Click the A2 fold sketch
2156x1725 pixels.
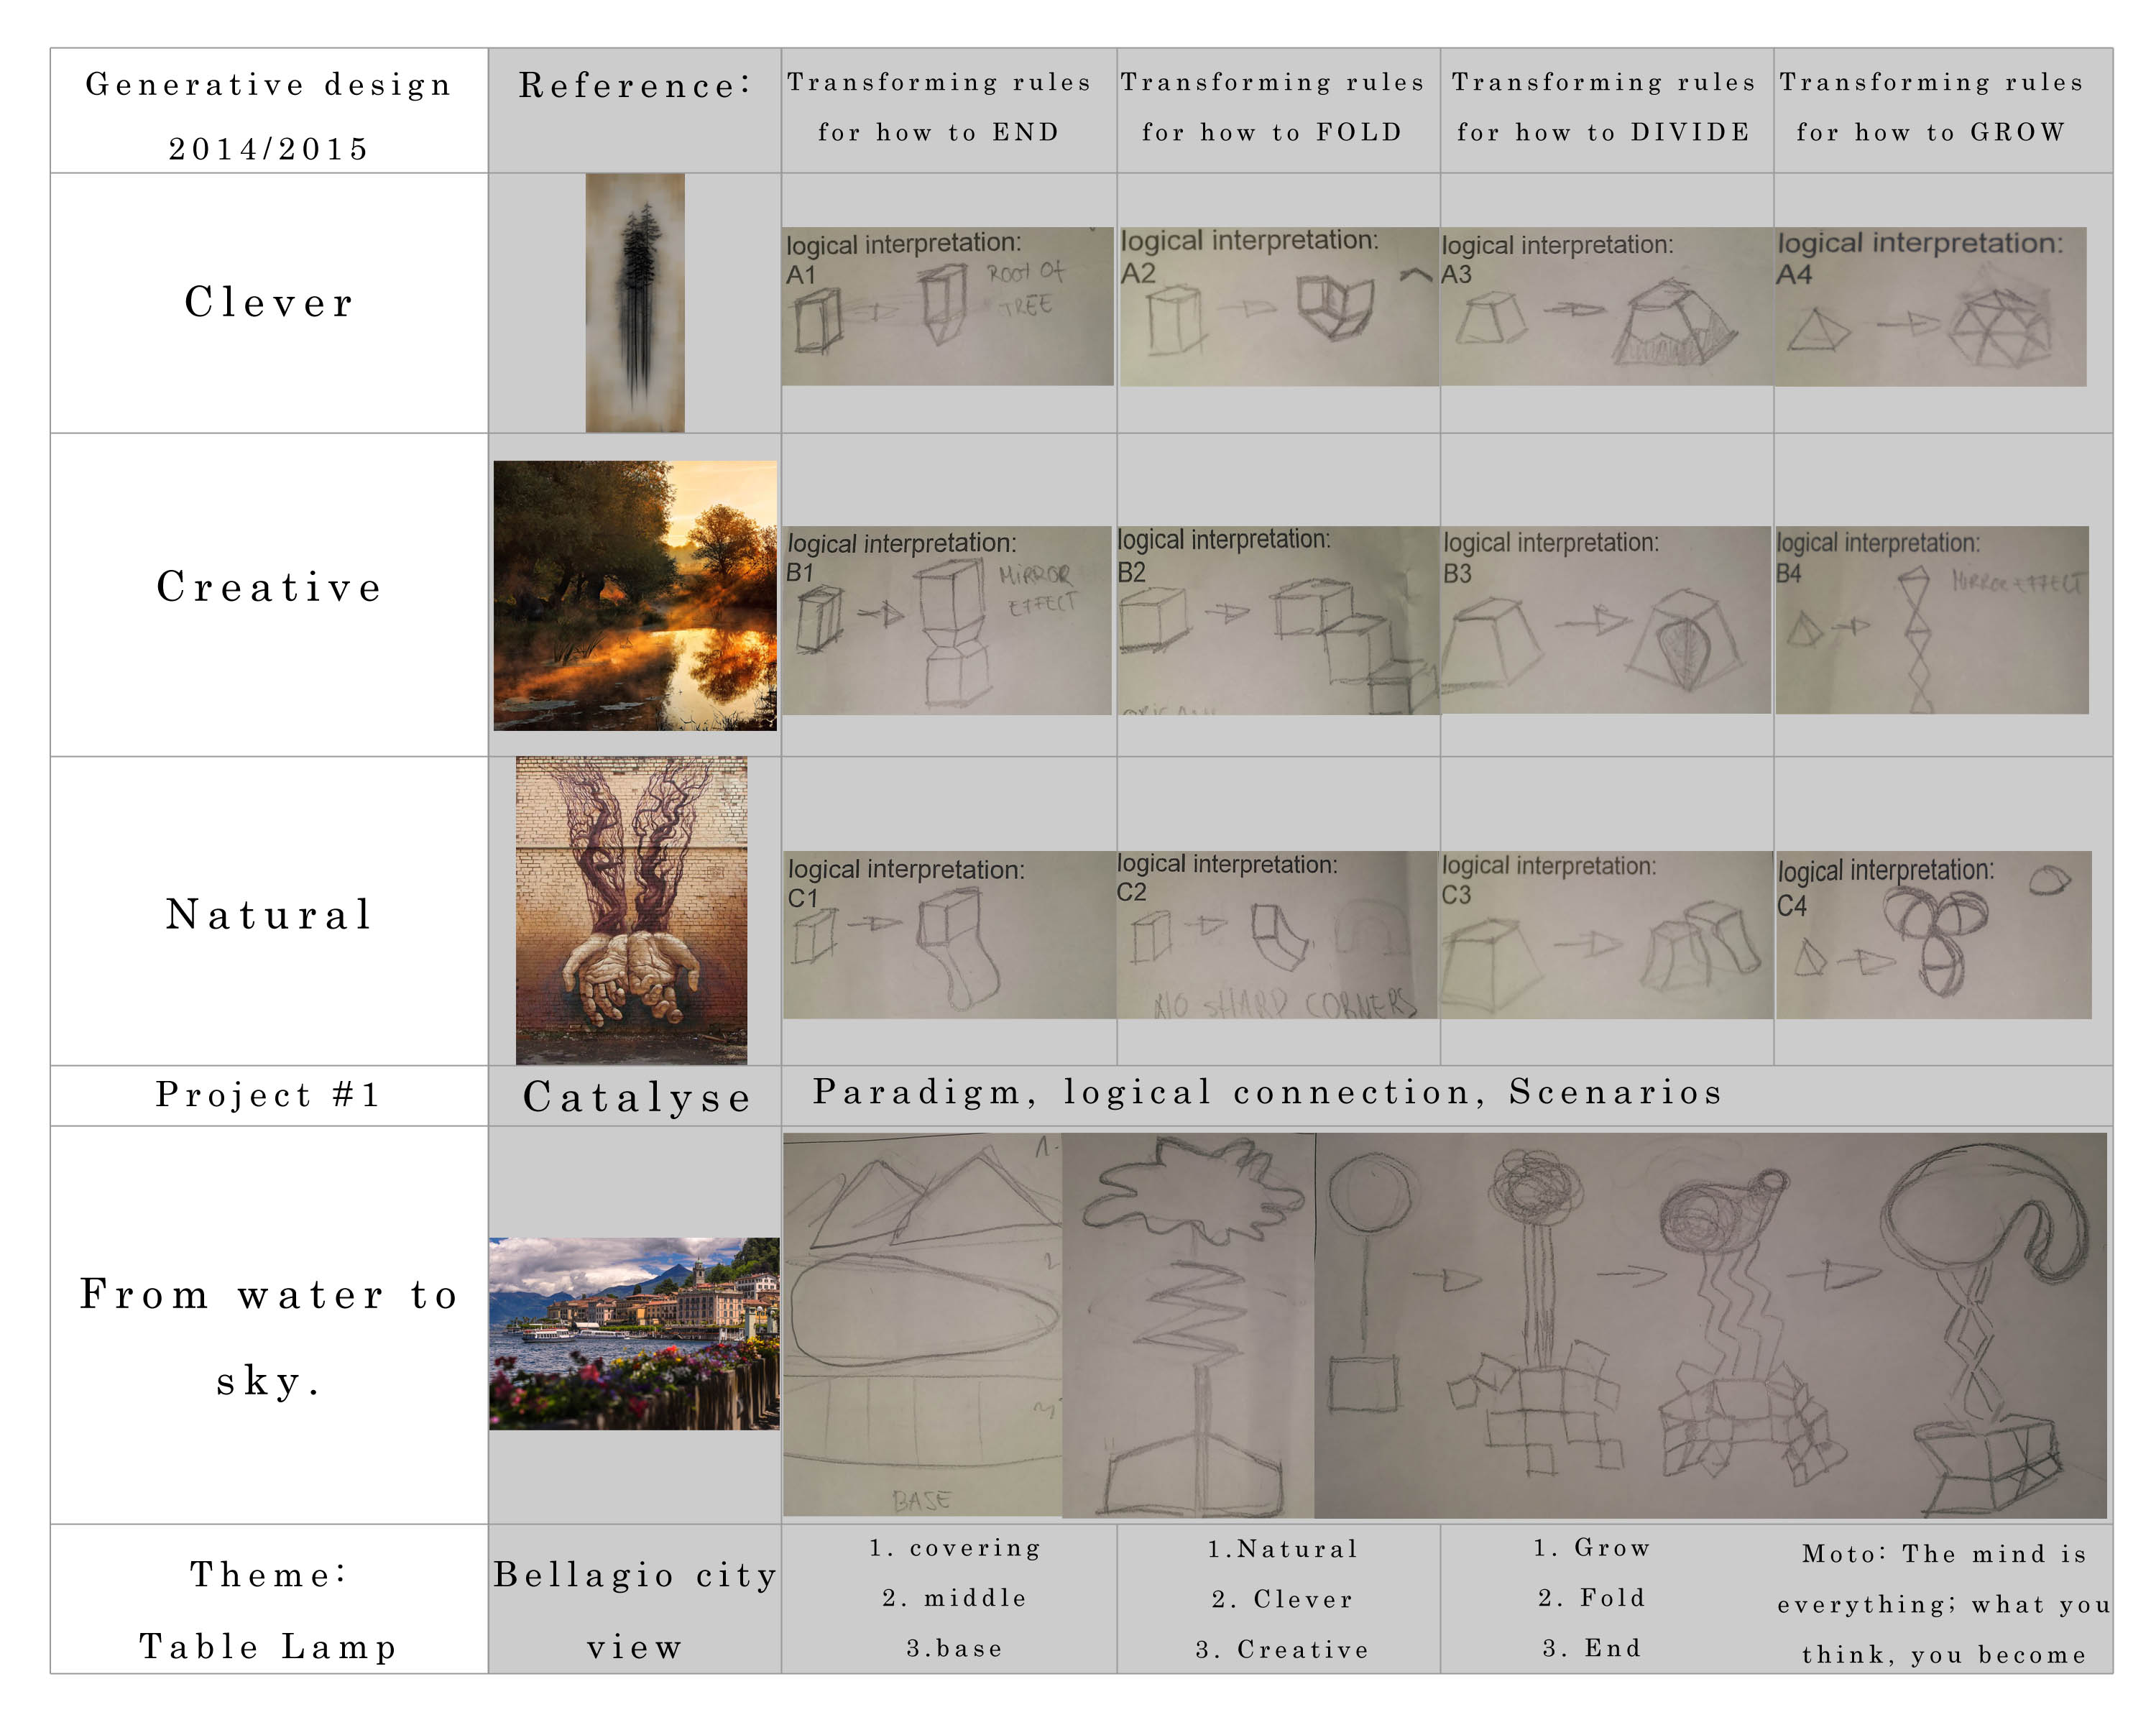coord(1278,306)
